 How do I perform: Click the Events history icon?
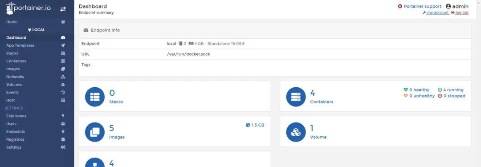(x=63, y=92)
